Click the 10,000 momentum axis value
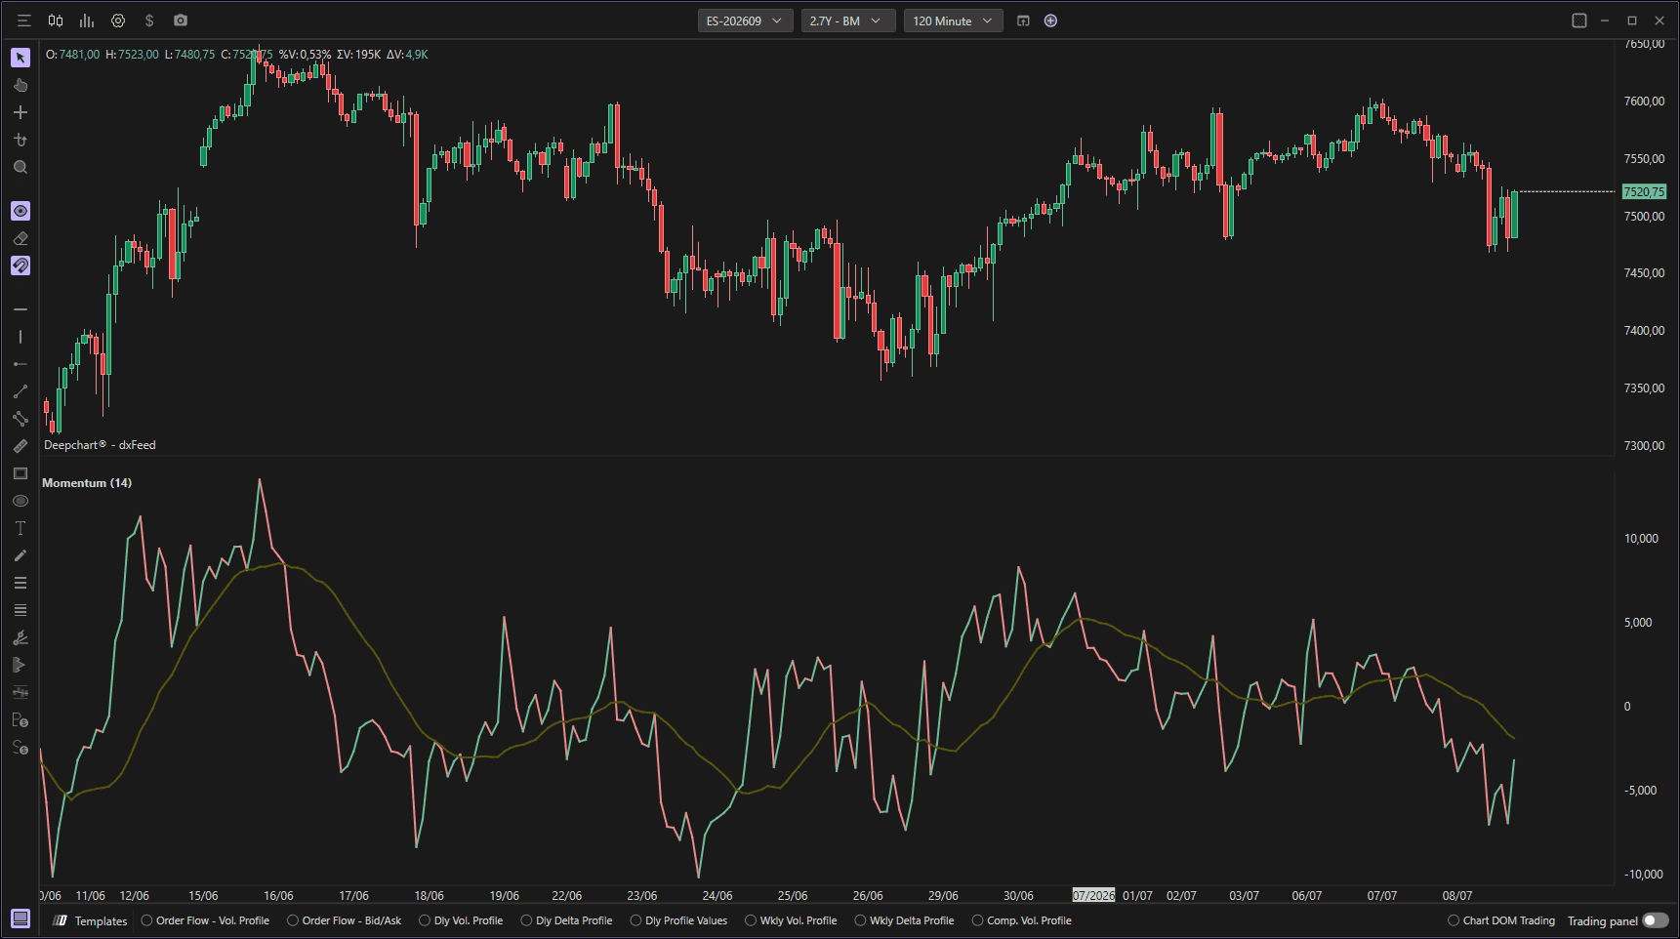 1641,539
